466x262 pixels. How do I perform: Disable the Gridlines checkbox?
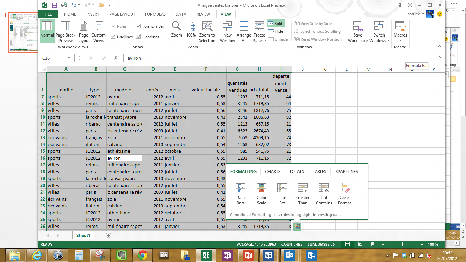pos(113,37)
